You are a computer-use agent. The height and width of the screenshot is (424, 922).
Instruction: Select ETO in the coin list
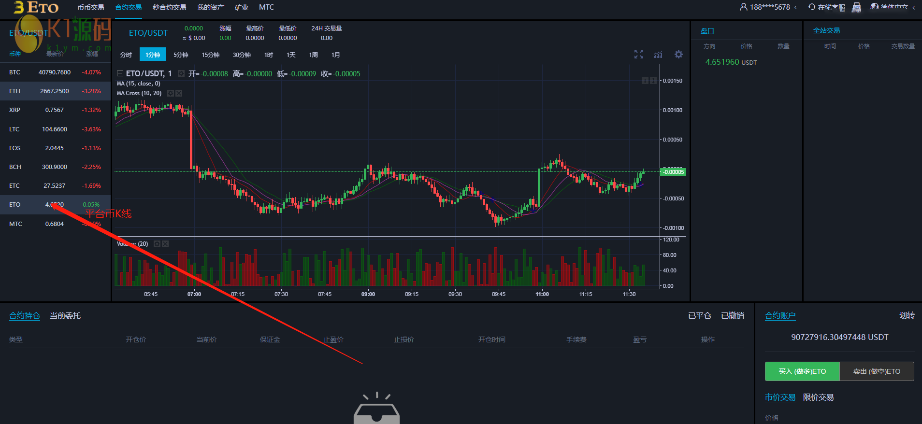coord(56,205)
